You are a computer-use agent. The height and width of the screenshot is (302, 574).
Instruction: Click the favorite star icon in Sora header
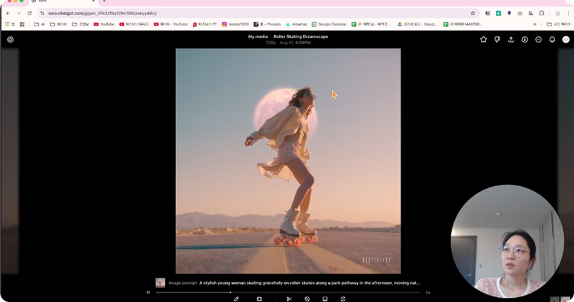click(483, 39)
